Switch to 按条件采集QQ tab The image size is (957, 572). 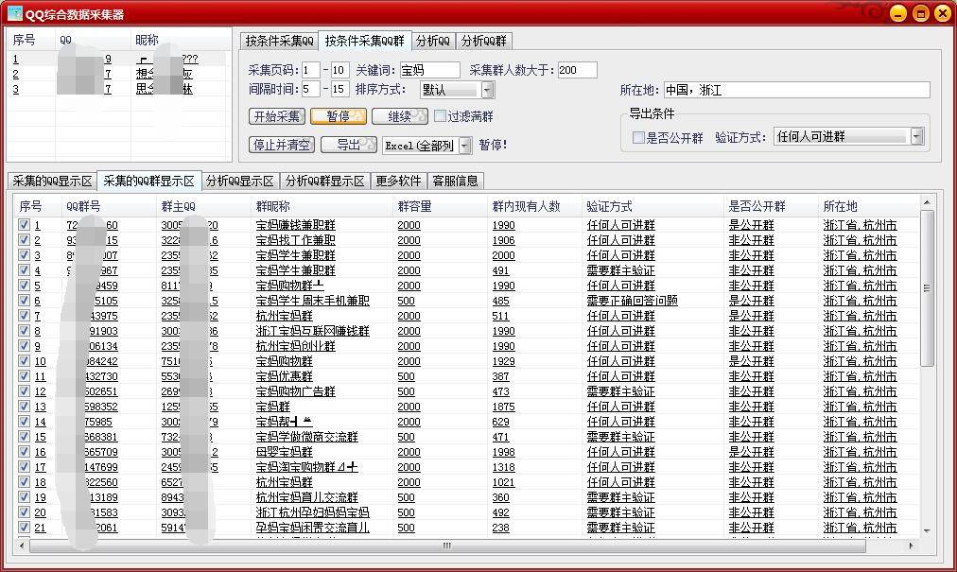[x=280, y=41]
